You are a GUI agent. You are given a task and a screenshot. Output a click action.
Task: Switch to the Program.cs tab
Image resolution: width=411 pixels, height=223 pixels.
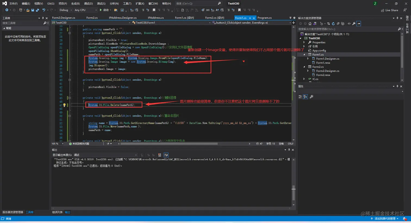coord(264,18)
